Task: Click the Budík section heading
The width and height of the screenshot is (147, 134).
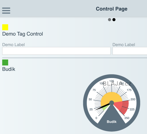Action: pyautogui.click(x=9, y=69)
